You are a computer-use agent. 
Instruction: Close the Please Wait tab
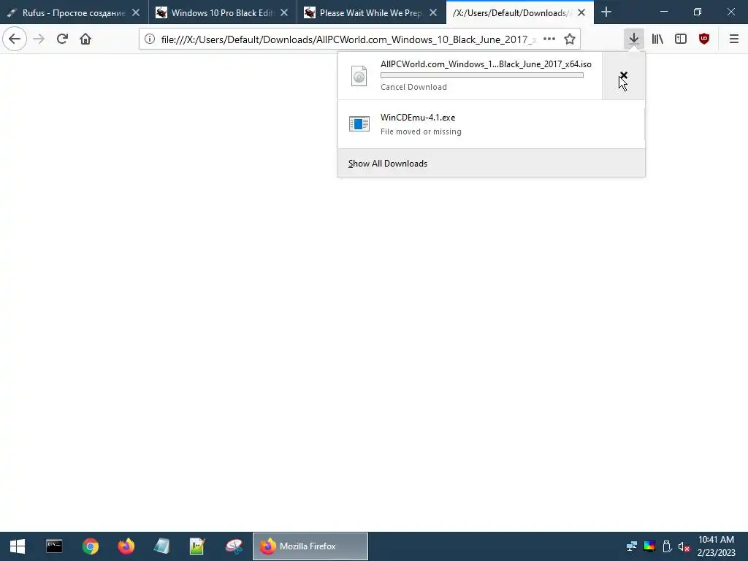click(433, 12)
